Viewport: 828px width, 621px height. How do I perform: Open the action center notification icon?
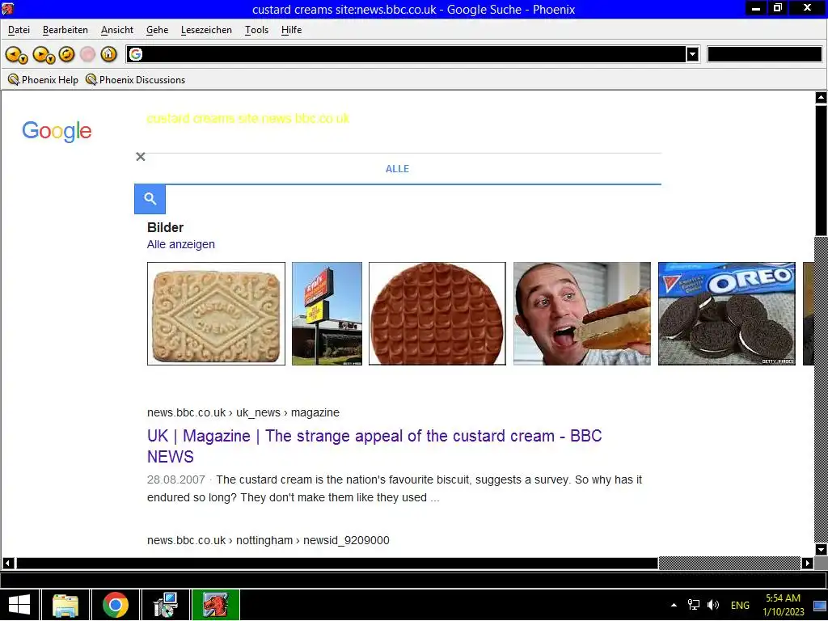click(x=820, y=605)
